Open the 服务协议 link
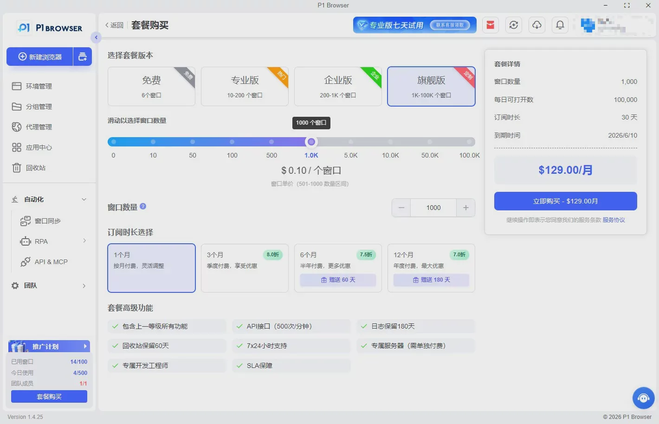The image size is (659, 424). 614,220
